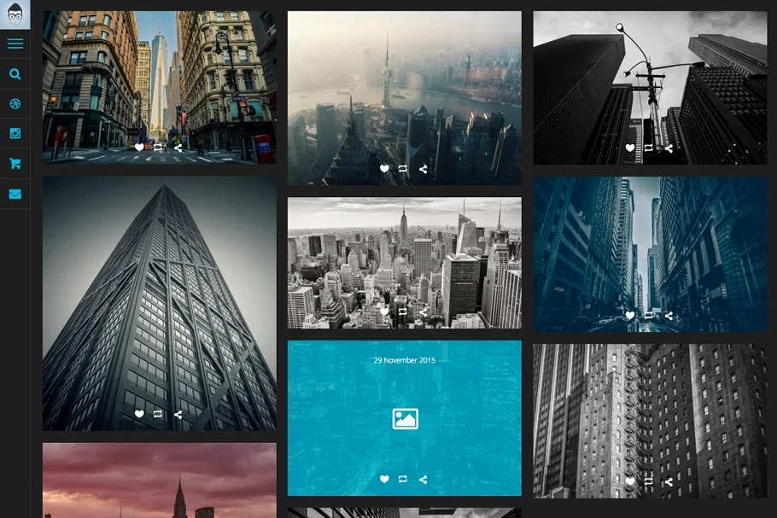The height and width of the screenshot is (518, 777).
Task: Share the black-and-white streetlamp skyscraper photo
Action: (669, 148)
